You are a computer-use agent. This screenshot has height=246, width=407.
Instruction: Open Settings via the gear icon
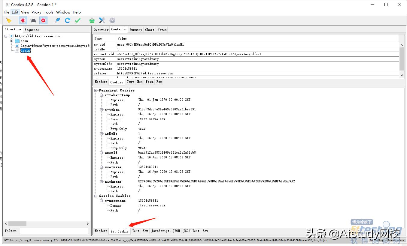pos(112,20)
